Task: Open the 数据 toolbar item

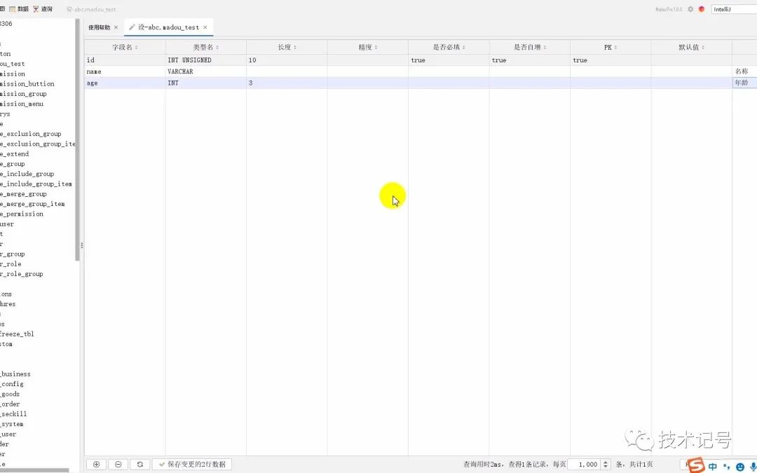Action: [x=19, y=9]
